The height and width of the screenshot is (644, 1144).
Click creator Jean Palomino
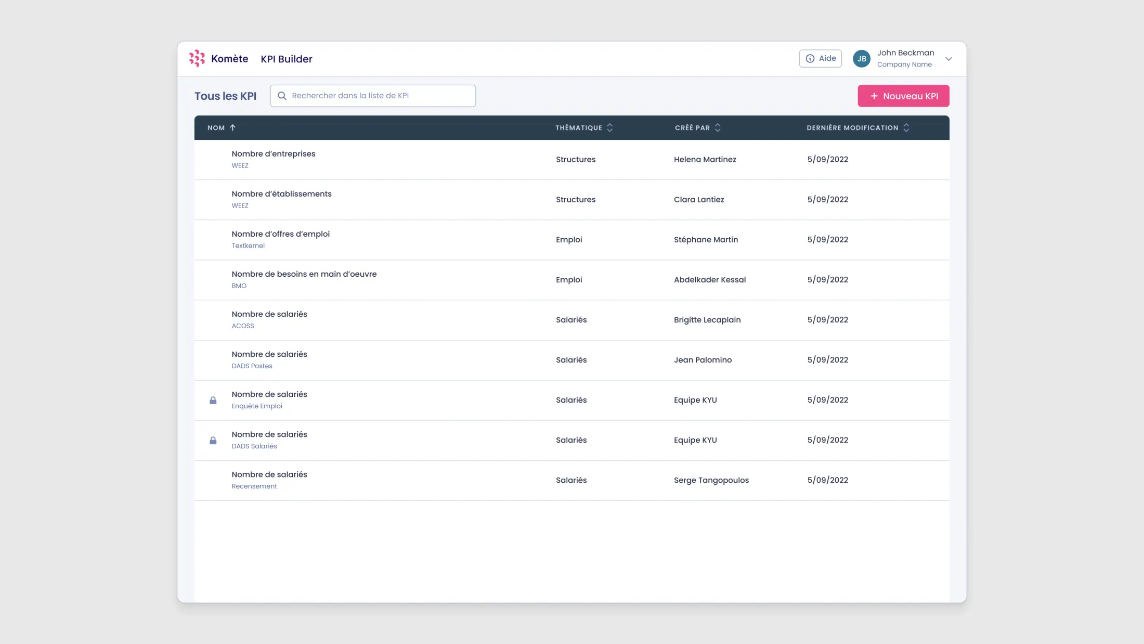pos(703,359)
